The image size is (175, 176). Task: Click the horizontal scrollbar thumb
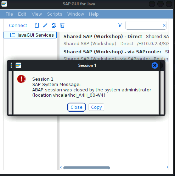click(x=86, y=168)
